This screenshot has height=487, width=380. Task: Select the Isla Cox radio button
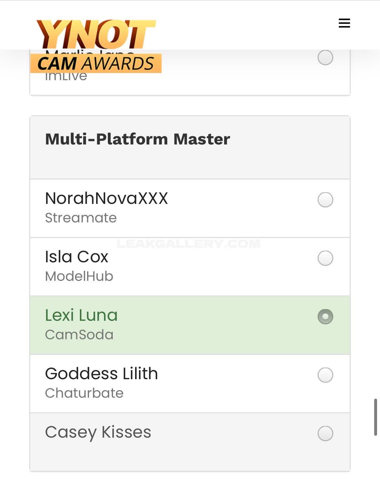pyautogui.click(x=325, y=258)
